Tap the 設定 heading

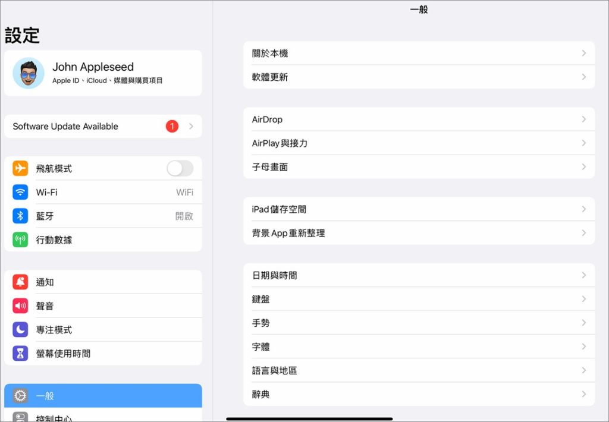click(22, 35)
